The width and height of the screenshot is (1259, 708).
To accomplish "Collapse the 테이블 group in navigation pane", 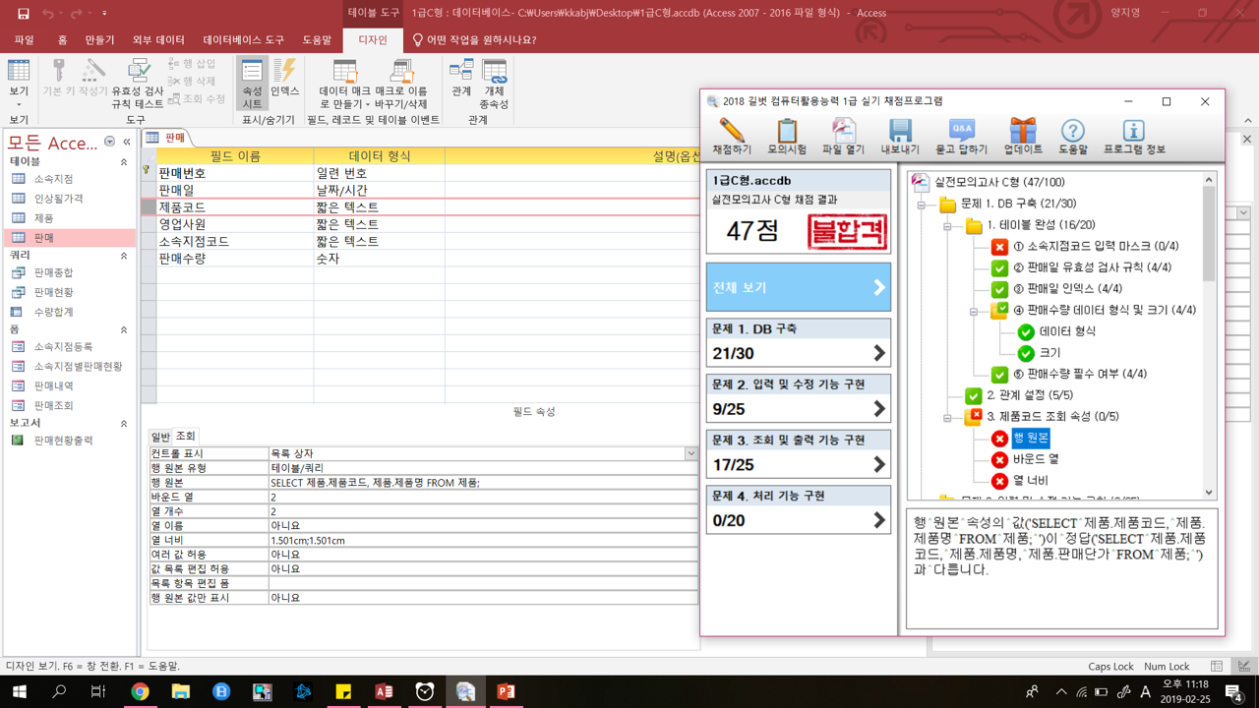I will coord(124,162).
